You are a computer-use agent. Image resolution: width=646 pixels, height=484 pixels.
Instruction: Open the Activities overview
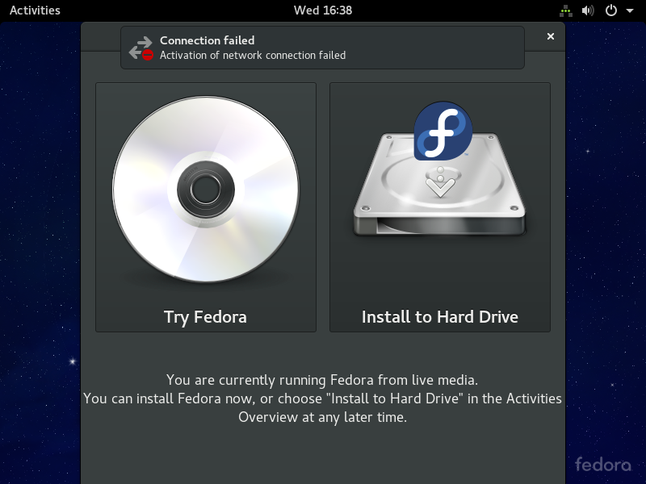coord(35,10)
